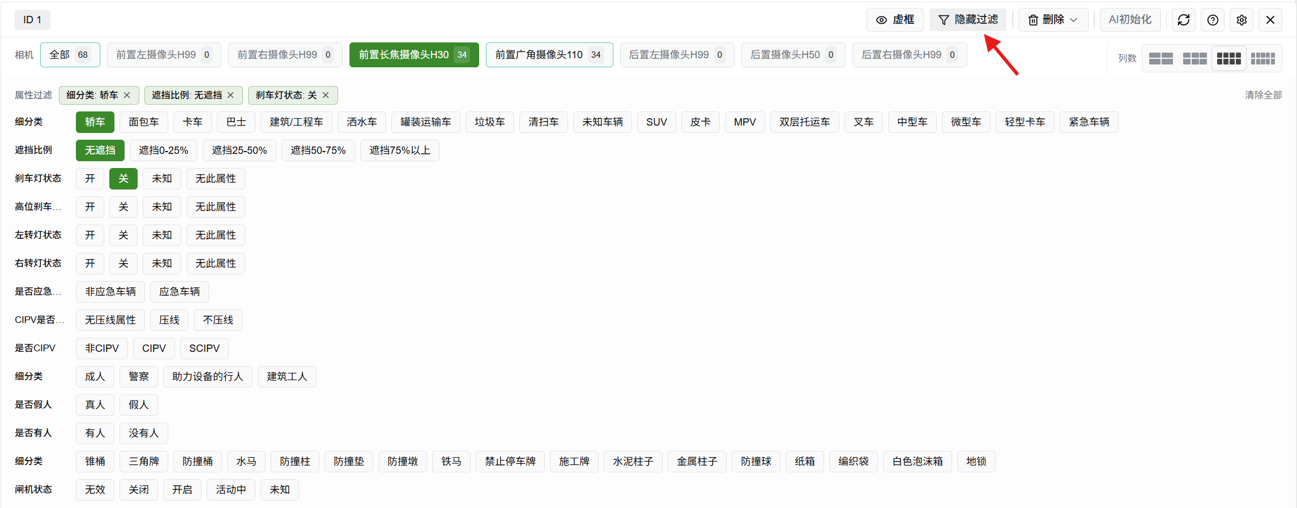Select five-column layout icon
The width and height of the screenshot is (1297, 508).
pyautogui.click(x=1262, y=58)
